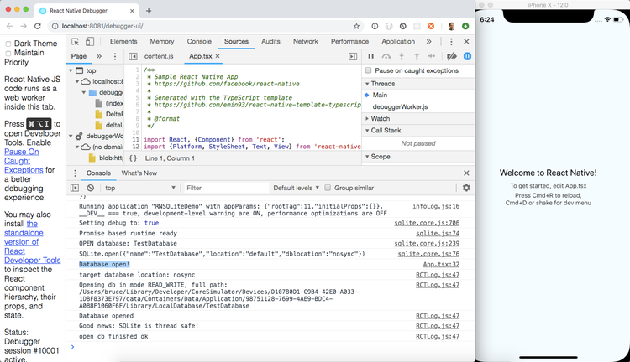
Task: Reload the browser page
Action: [37, 27]
